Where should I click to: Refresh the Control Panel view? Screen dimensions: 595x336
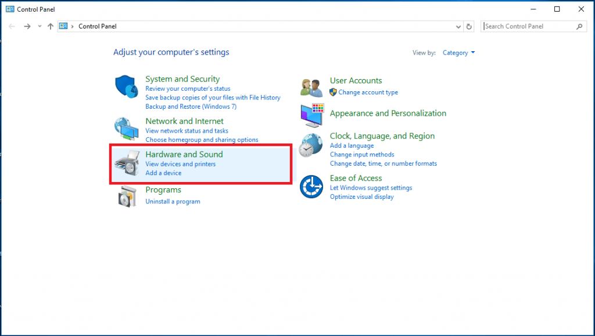(x=469, y=26)
